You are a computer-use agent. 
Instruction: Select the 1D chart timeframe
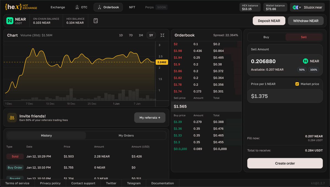coord(121,35)
